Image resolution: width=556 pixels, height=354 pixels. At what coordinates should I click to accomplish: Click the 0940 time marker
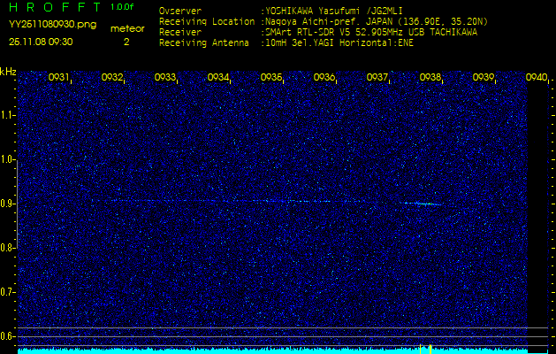point(536,78)
